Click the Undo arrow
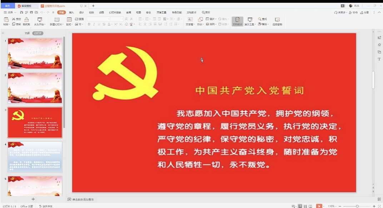Screen dimensions: 383x208 pyautogui.click(x=42, y=12)
